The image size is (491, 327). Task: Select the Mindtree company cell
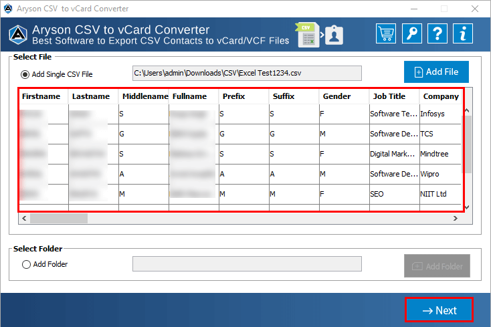[441, 154]
